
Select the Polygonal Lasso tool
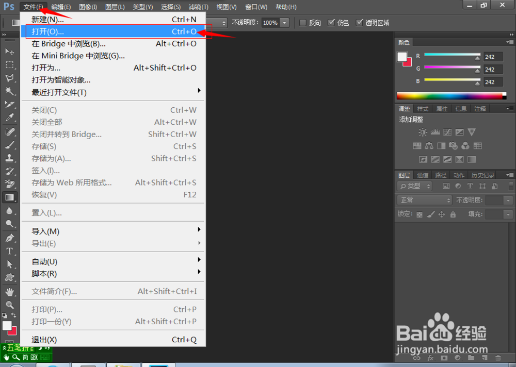point(9,78)
